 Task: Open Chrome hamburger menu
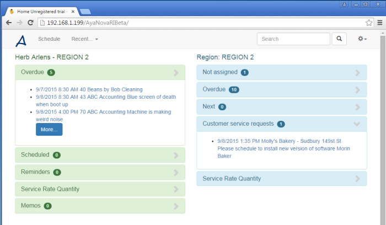click(x=380, y=23)
